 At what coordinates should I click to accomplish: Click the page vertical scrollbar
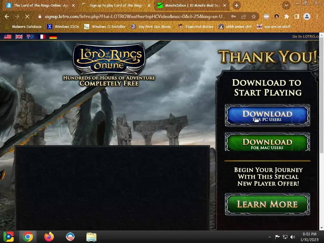tap(321, 95)
